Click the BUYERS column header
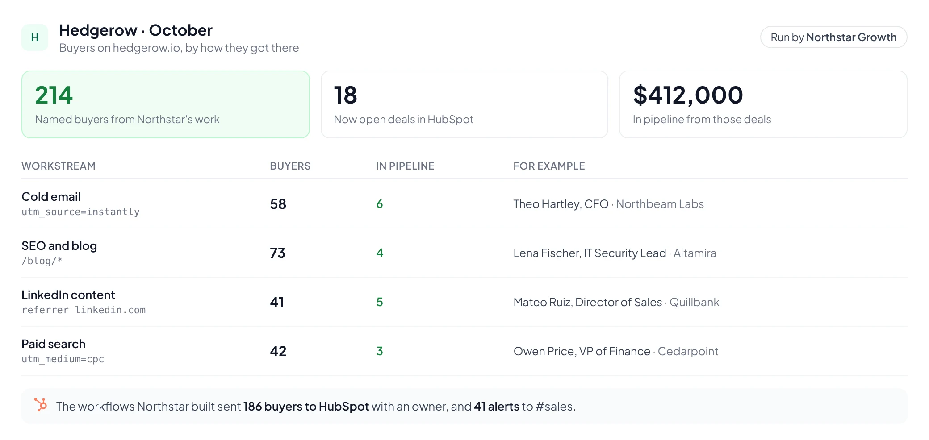Viewport: 929px width, 440px height. [x=290, y=166]
